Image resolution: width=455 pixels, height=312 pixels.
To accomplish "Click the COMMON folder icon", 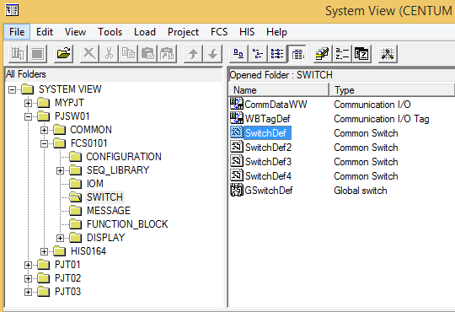I will point(60,130).
